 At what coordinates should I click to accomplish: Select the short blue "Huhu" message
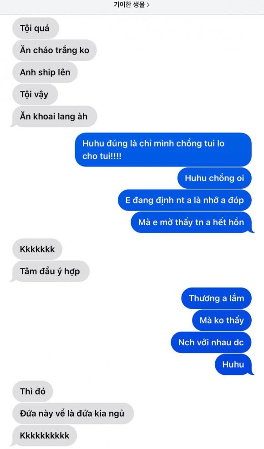click(234, 364)
